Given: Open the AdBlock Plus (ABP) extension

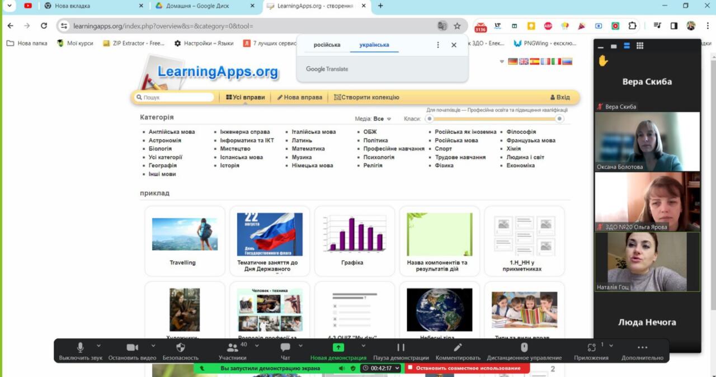Looking at the screenshot, I should [x=548, y=26].
